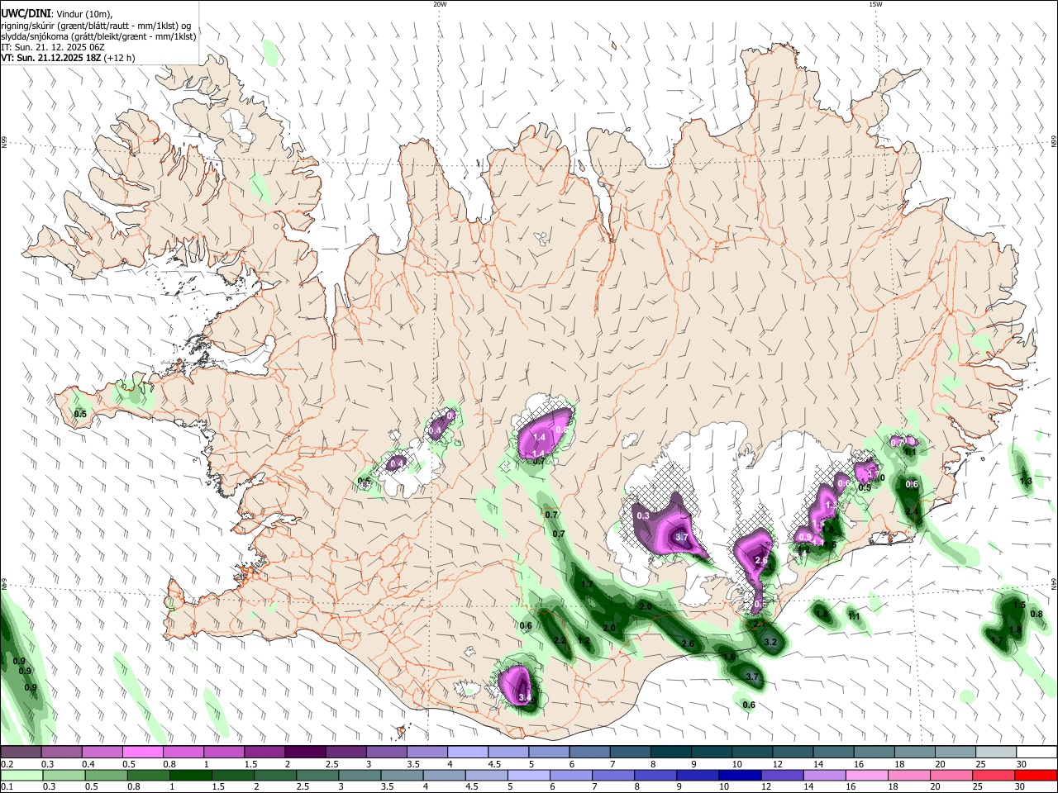Click the '0.6' value offshore below the south coast
The image size is (1058, 793).
pyautogui.click(x=749, y=705)
